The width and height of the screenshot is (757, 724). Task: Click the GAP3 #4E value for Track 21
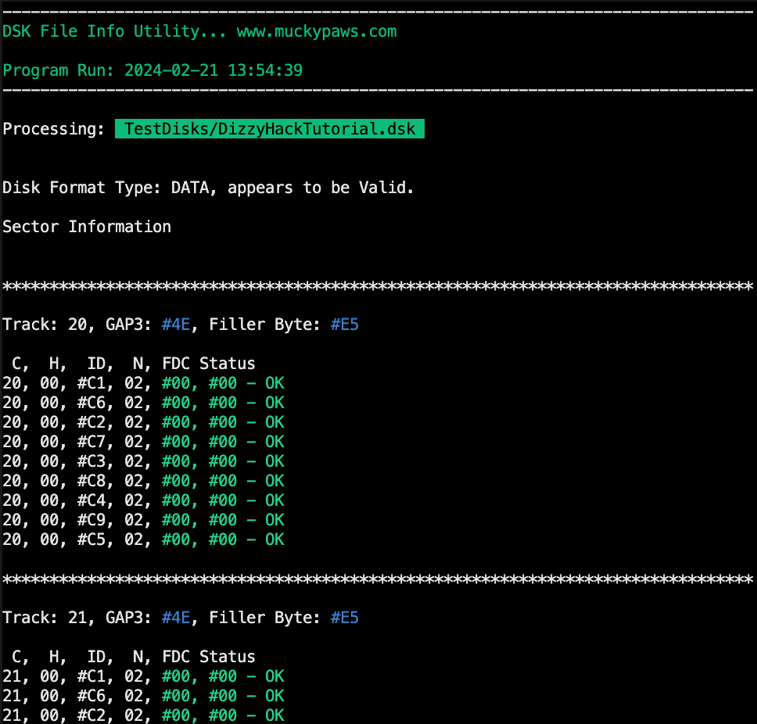tap(176, 618)
